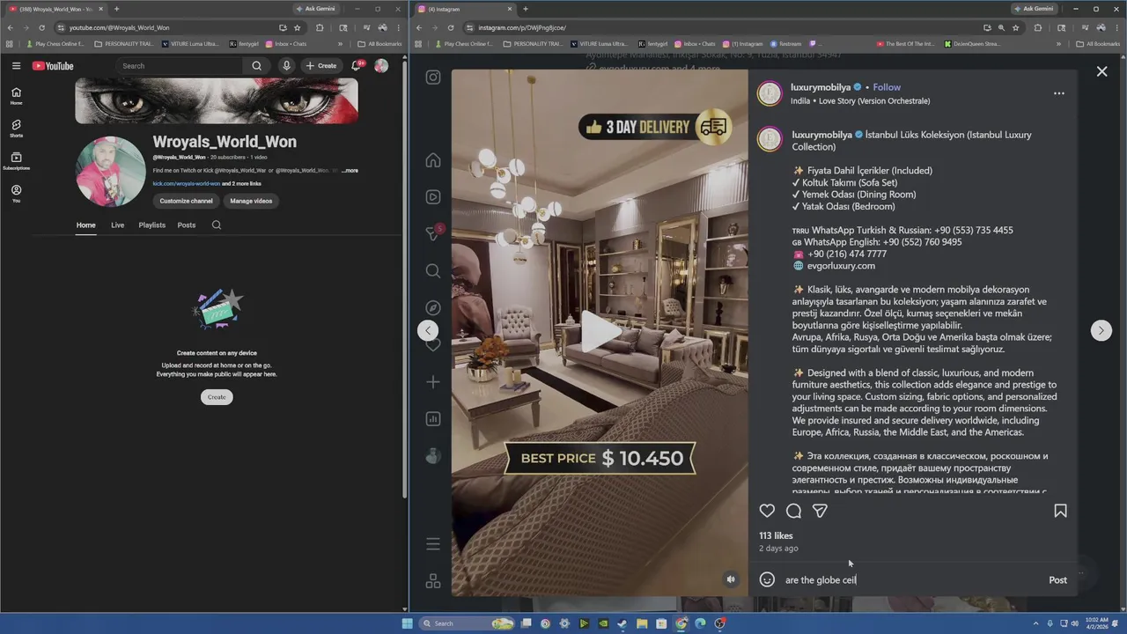1127x634 pixels.
Task: Switch to the Live tab
Action: [117, 225]
